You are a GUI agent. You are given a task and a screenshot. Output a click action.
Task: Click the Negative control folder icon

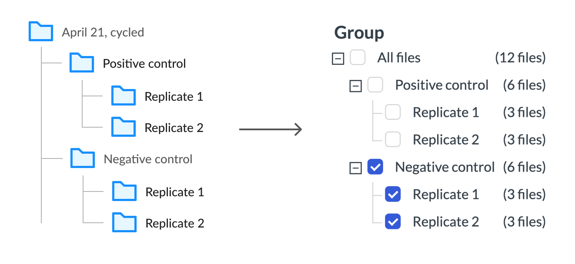[x=83, y=158]
